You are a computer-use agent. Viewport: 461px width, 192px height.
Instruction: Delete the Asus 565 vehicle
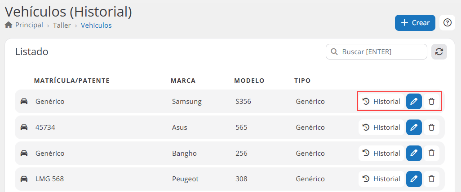point(431,128)
